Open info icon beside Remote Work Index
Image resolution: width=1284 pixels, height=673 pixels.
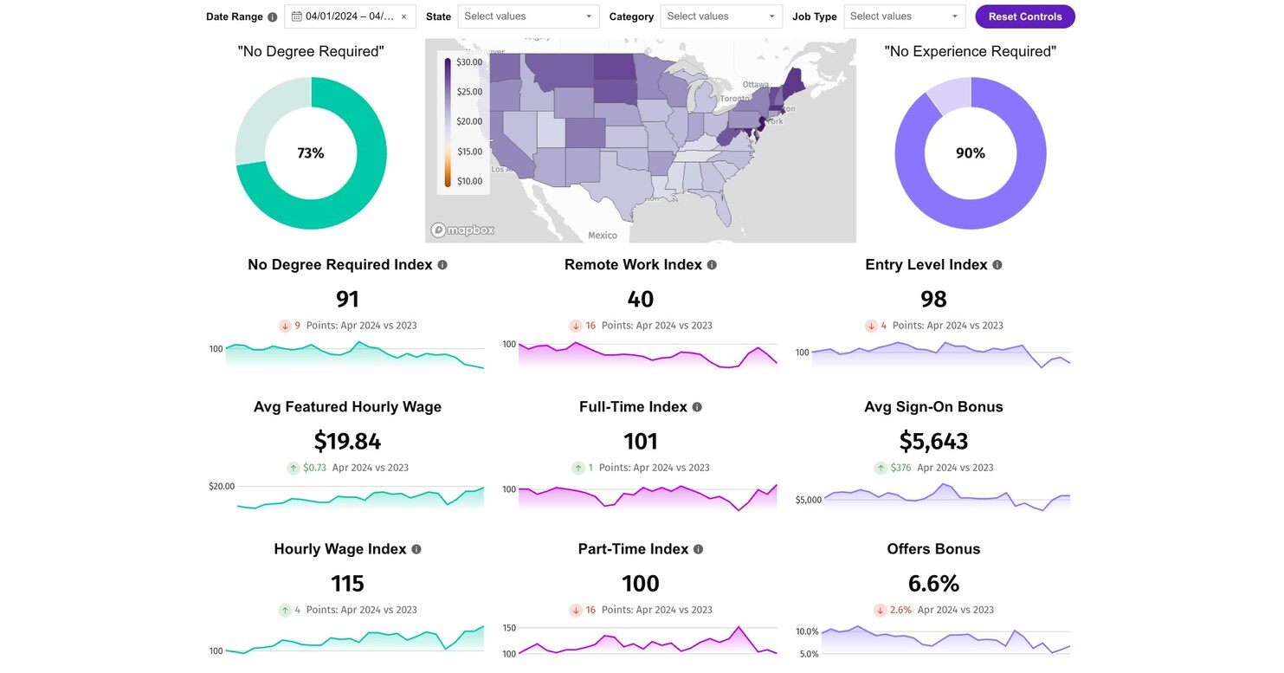click(x=712, y=265)
